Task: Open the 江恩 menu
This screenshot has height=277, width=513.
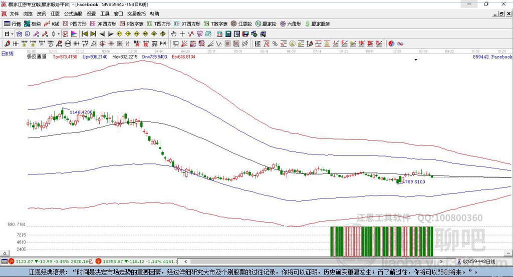Action: 55,13
